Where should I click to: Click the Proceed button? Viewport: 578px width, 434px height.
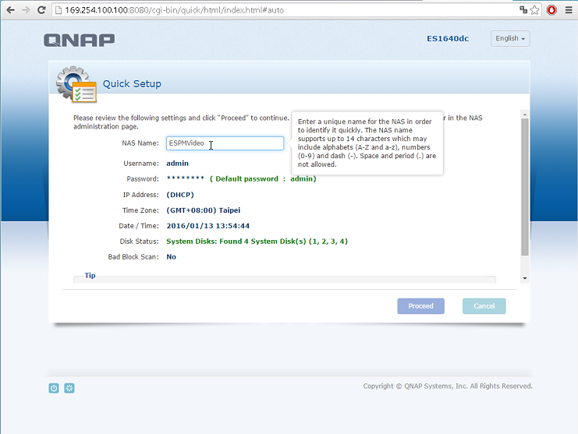tap(420, 306)
